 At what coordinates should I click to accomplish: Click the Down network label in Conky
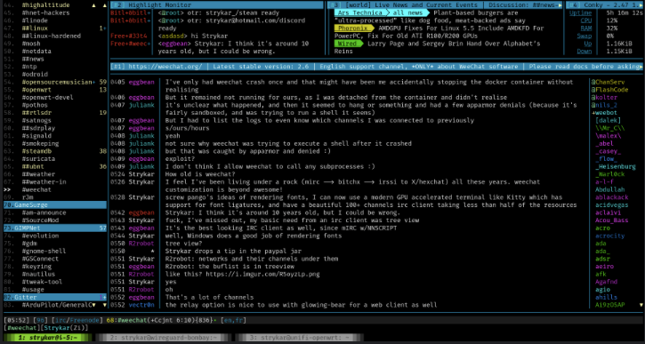(585, 51)
